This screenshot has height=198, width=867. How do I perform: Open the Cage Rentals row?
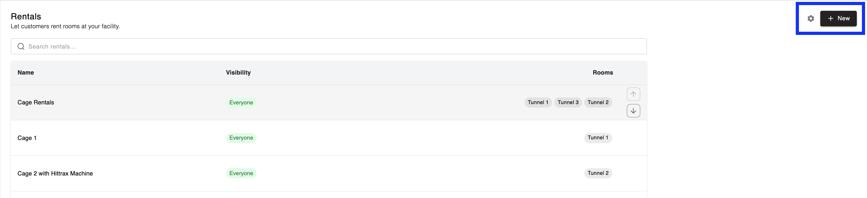(x=329, y=102)
